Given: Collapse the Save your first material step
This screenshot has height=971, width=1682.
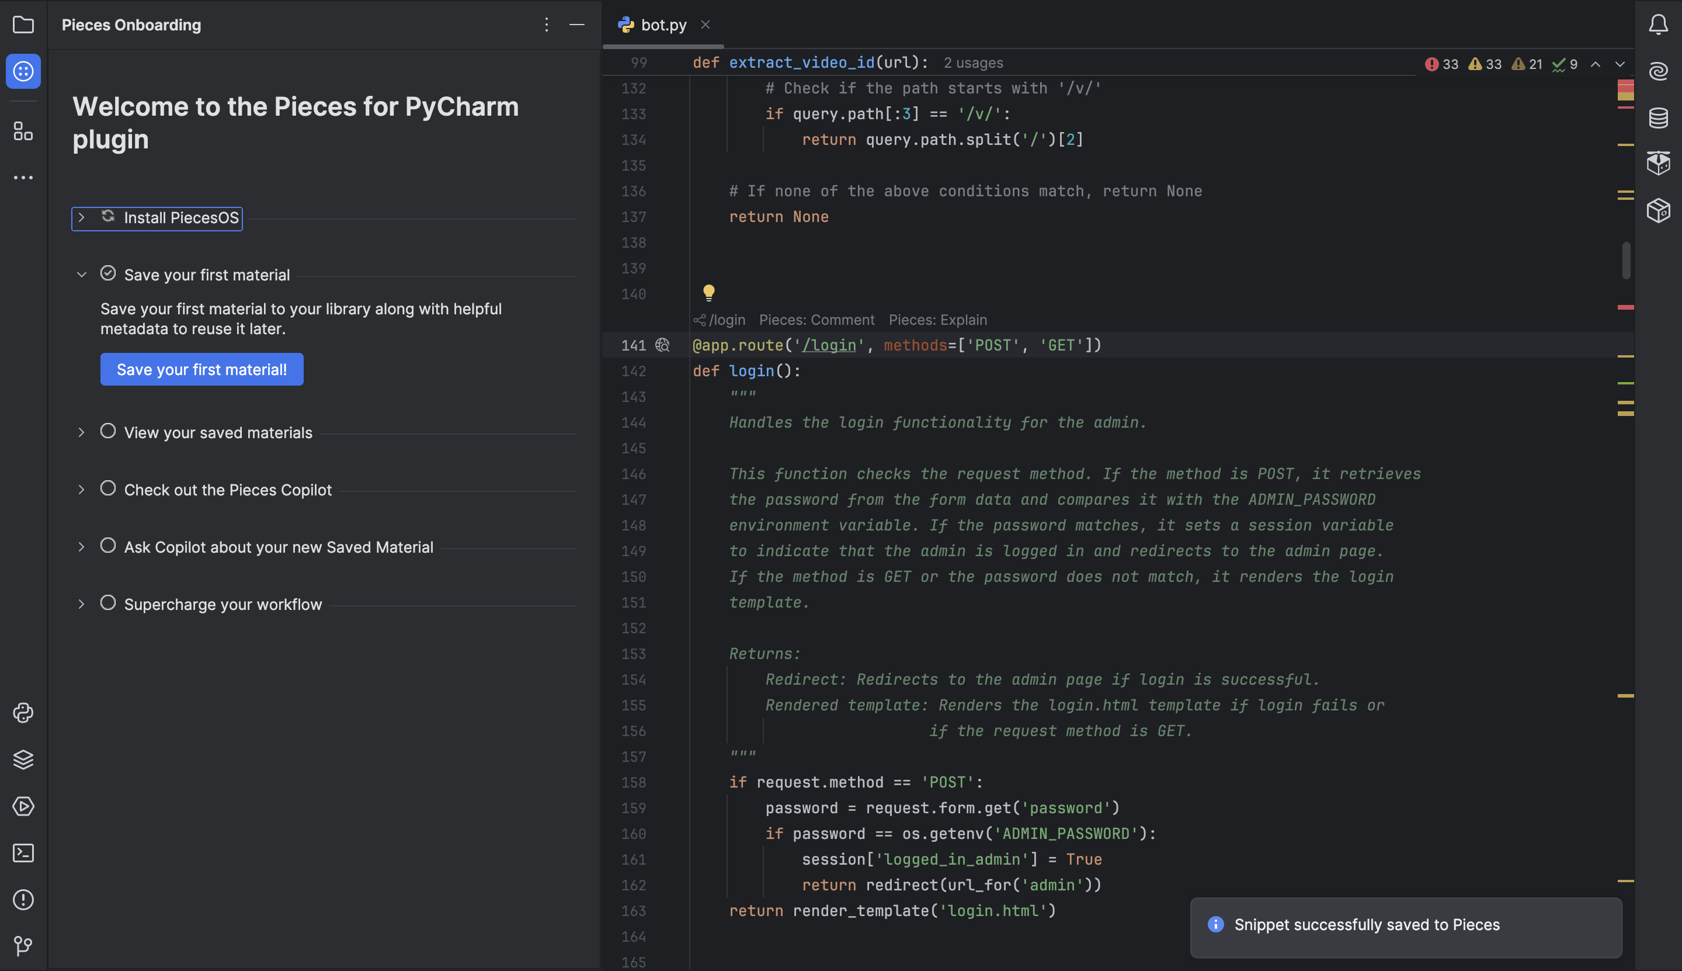Looking at the screenshot, I should coord(81,275).
